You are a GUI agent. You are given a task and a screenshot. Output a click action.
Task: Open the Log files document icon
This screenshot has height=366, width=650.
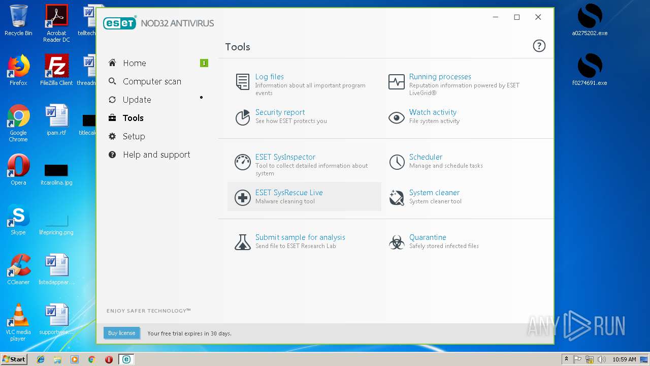[243, 82]
